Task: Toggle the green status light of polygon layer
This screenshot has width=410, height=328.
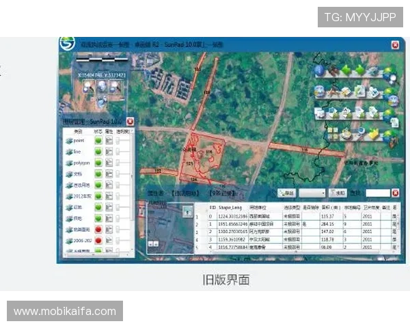Action: tap(98, 163)
